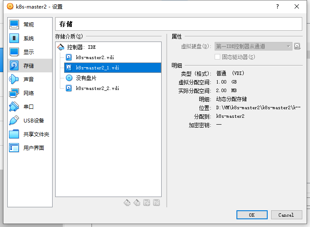Click the VirtualBox gear icon in title bar
The image size is (310, 227).
[10, 6]
